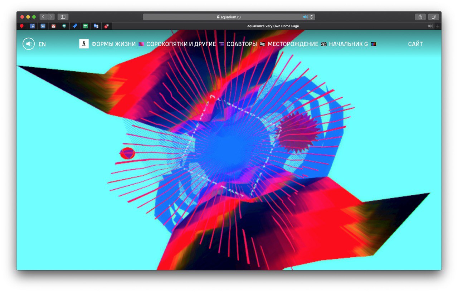458x292 pixels.
Task: Open a new tab with plus button
Action: tap(438, 26)
